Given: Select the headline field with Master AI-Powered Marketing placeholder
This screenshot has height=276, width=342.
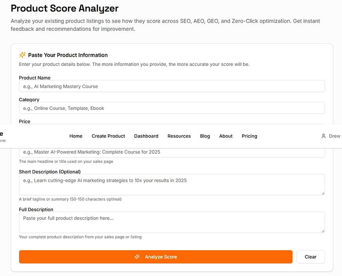Looking at the screenshot, I should 172,152.
